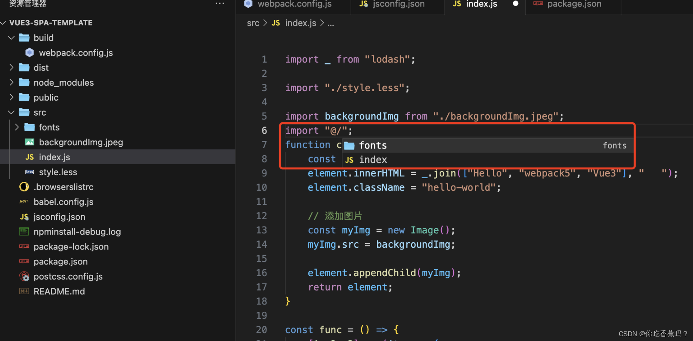Expand the dist folder chevron
The height and width of the screenshot is (341, 693).
point(11,67)
